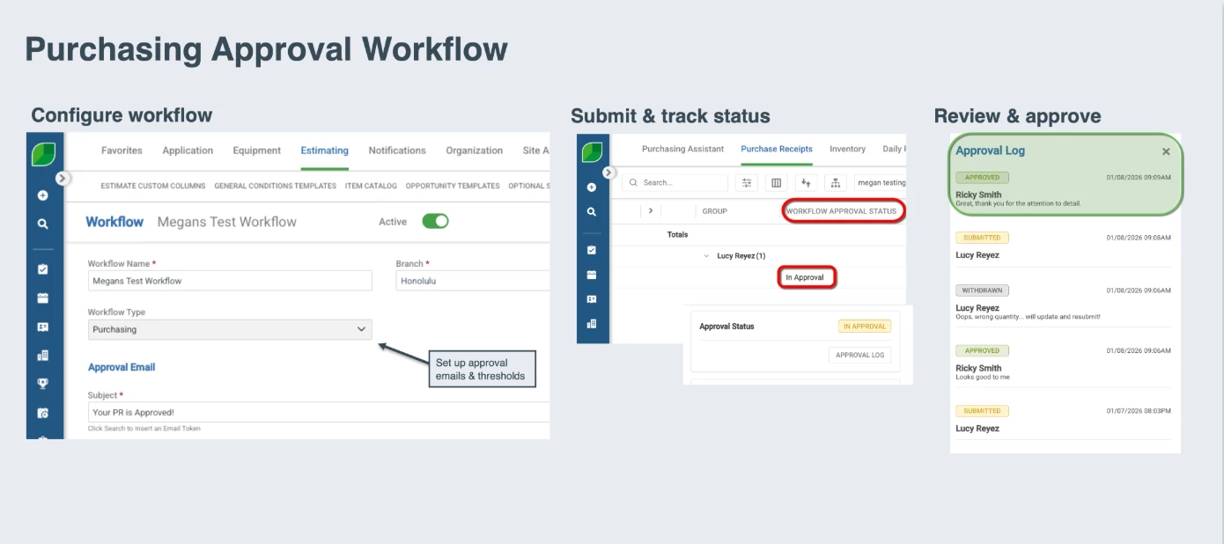Image resolution: width=1224 pixels, height=544 pixels.
Task: Click the blue Workflow heading link
Action: (x=114, y=222)
